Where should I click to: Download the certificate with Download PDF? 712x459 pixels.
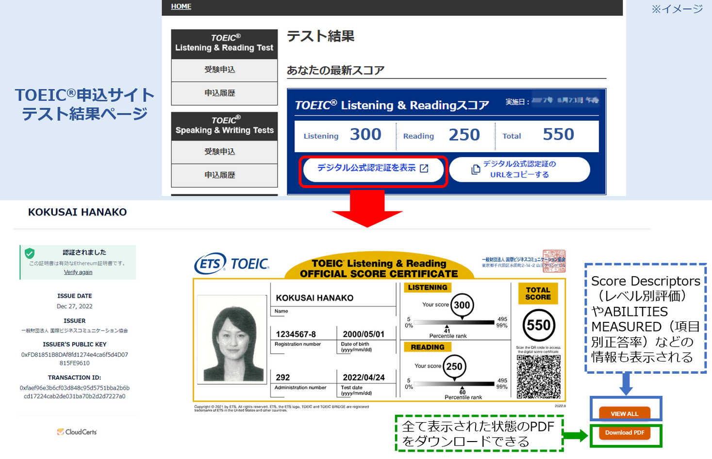click(625, 433)
